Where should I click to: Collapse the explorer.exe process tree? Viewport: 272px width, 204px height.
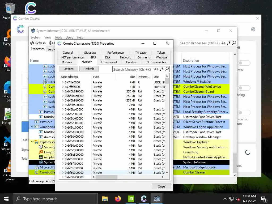[x=32, y=142]
